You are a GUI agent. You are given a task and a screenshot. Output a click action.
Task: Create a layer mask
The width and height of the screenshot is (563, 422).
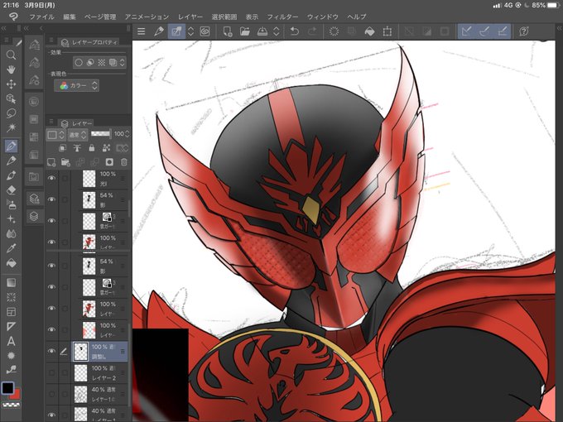(109, 162)
